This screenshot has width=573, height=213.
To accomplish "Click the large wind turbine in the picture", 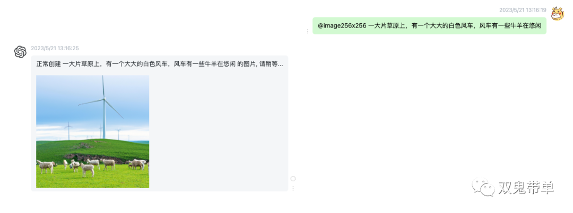I will (103, 107).
